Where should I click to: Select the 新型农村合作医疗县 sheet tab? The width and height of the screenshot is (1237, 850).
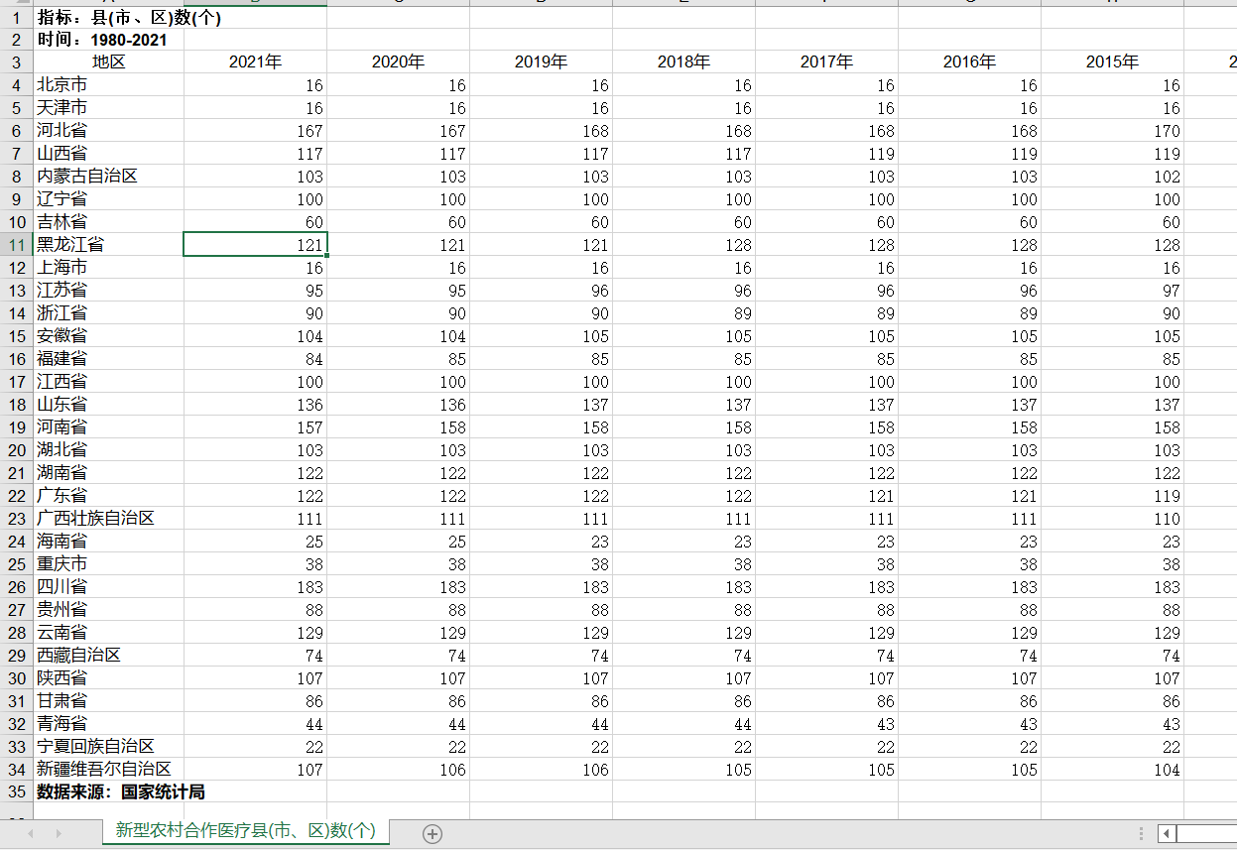click(246, 831)
